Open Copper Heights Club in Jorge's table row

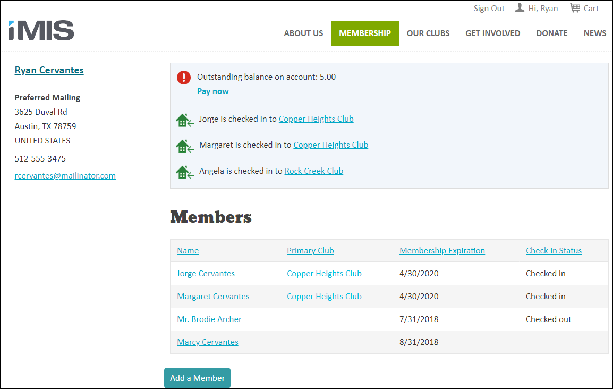[x=324, y=274]
